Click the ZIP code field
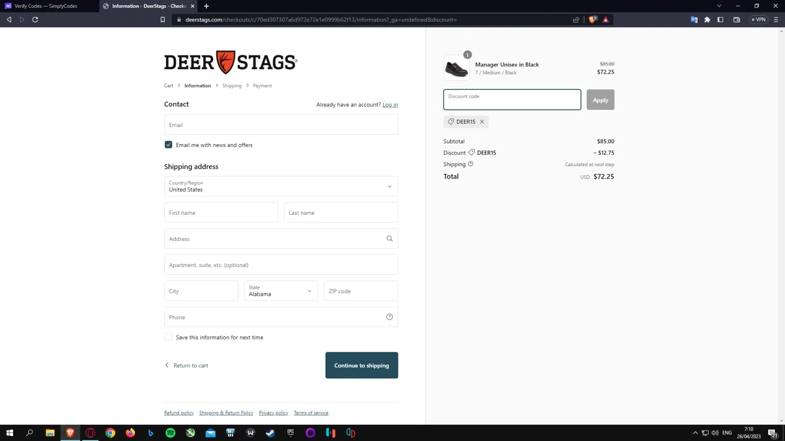This screenshot has width=785, height=441. 361,291
